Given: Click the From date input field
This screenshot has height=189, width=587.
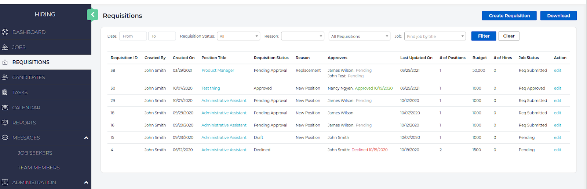Looking at the screenshot, I should [133, 36].
